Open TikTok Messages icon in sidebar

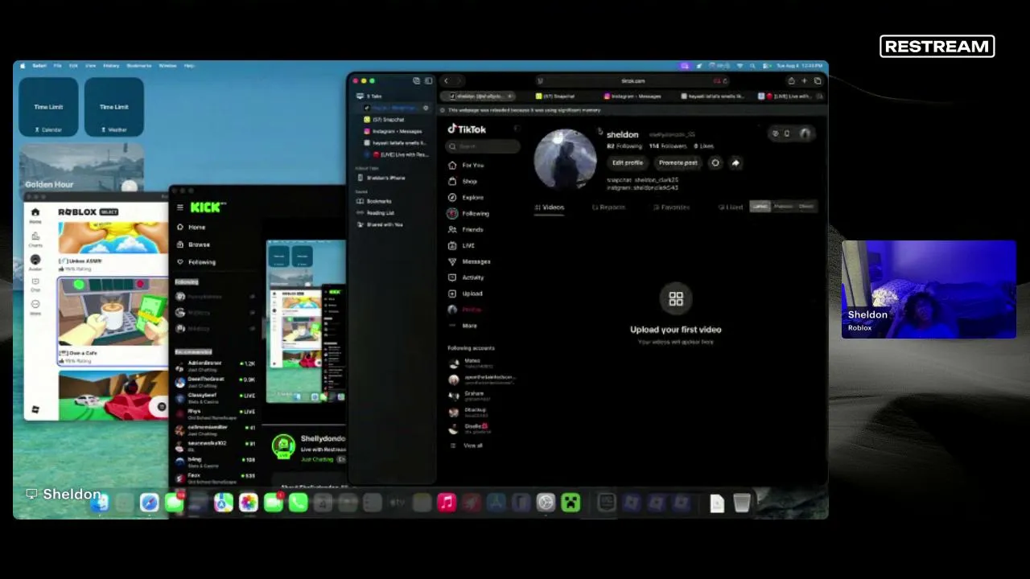click(x=453, y=261)
